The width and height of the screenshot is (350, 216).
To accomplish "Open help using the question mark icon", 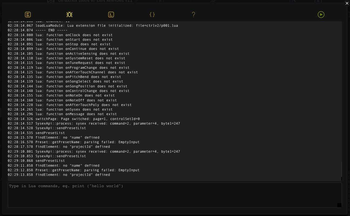I will [194, 15].
